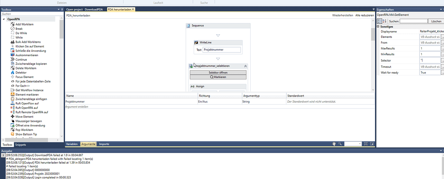The height and width of the screenshot is (179, 444).
Task: Click the Selektor öffnen button
Action: pyautogui.click(x=218, y=72)
